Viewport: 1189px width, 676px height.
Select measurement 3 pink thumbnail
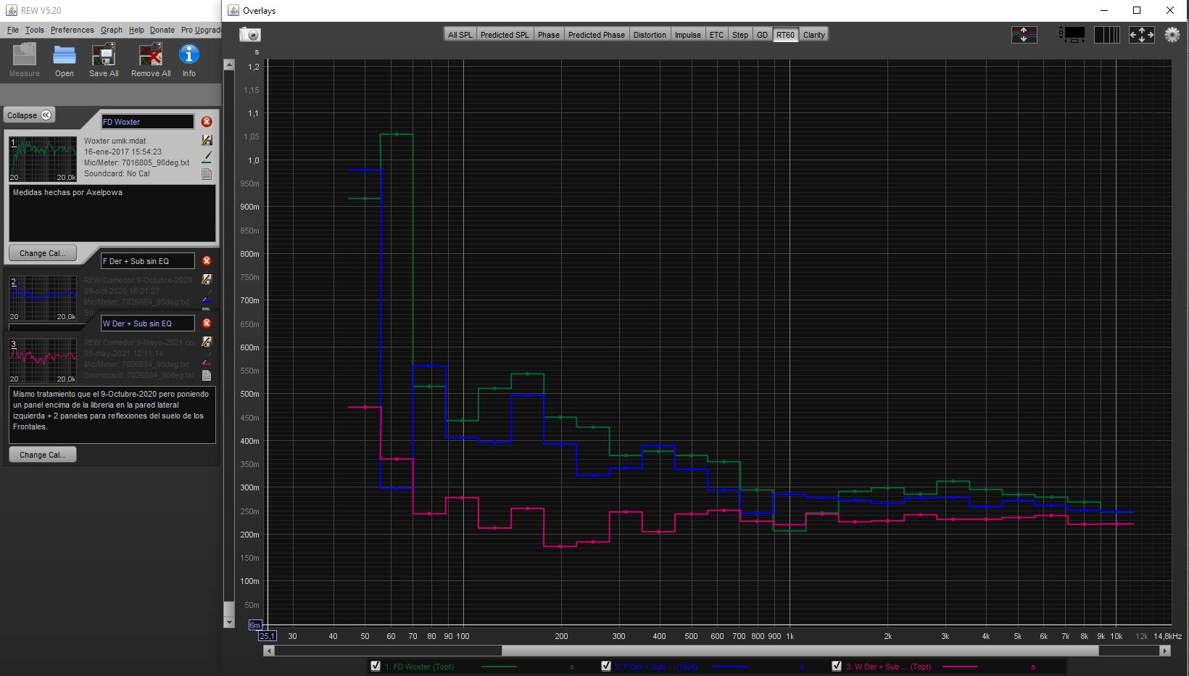point(43,360)
